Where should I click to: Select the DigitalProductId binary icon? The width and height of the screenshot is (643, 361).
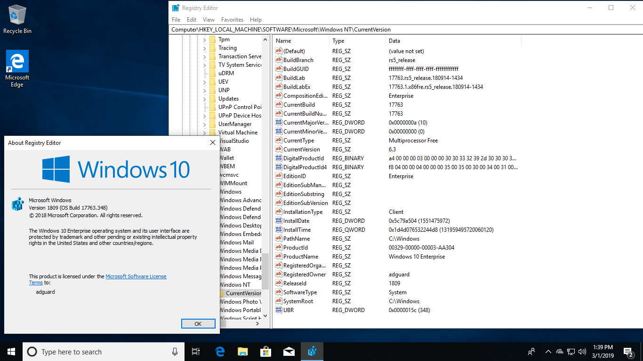click(278, 158)
